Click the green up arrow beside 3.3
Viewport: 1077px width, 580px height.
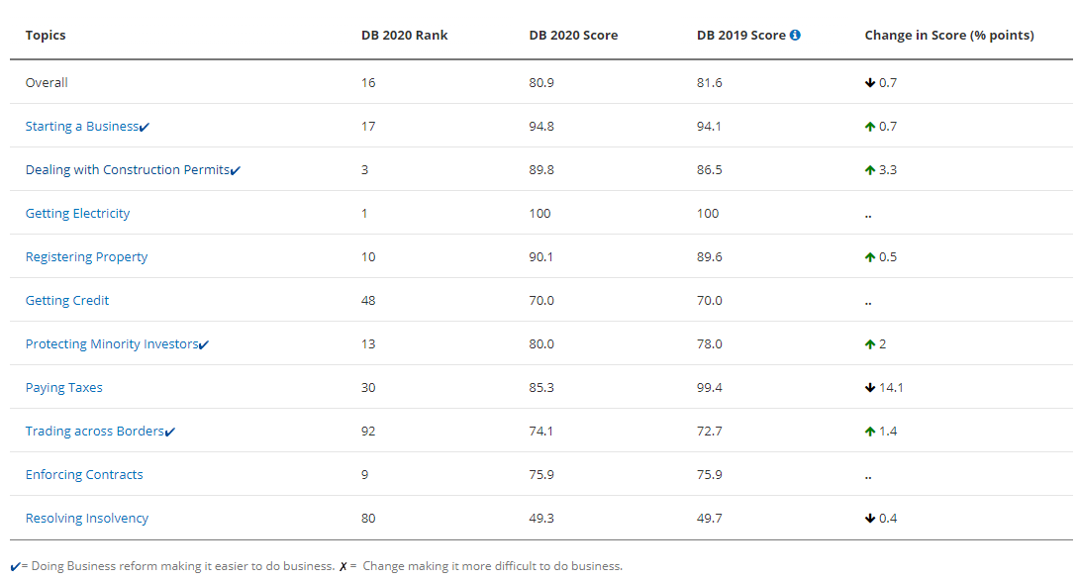point(870,170)
